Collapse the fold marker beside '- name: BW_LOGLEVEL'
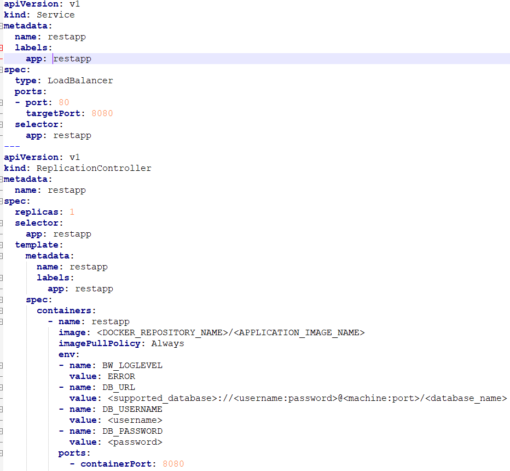The height and width of the screenshot is (471, 510). (1, 365)
